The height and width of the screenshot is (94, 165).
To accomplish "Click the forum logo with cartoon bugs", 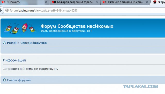I will [20, 28].
